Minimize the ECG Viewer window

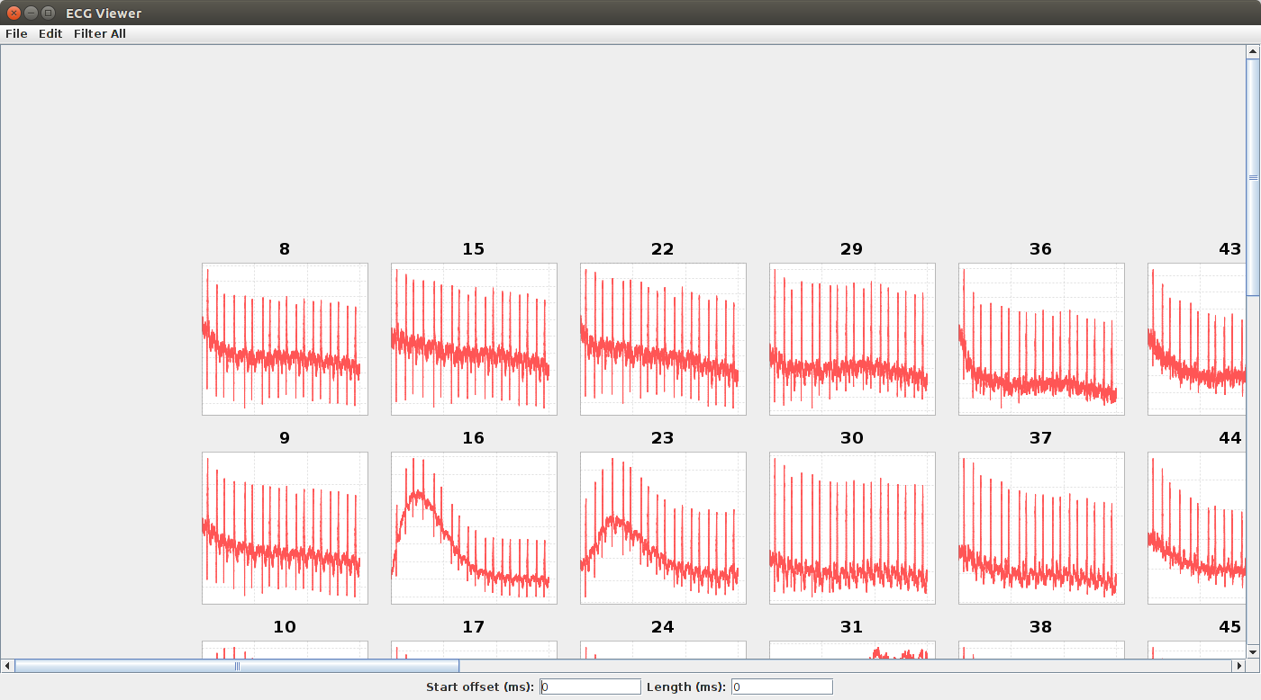31,13
